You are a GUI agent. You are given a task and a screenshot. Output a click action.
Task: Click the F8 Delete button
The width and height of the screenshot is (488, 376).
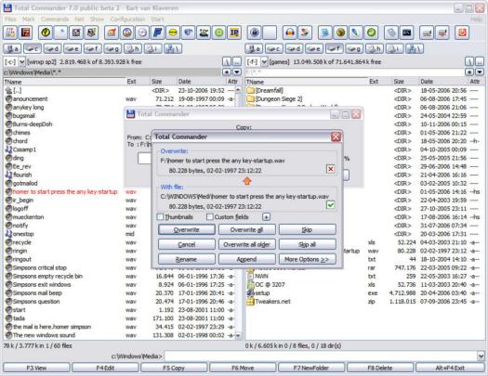pyautogui.click(x=380, y=368)
